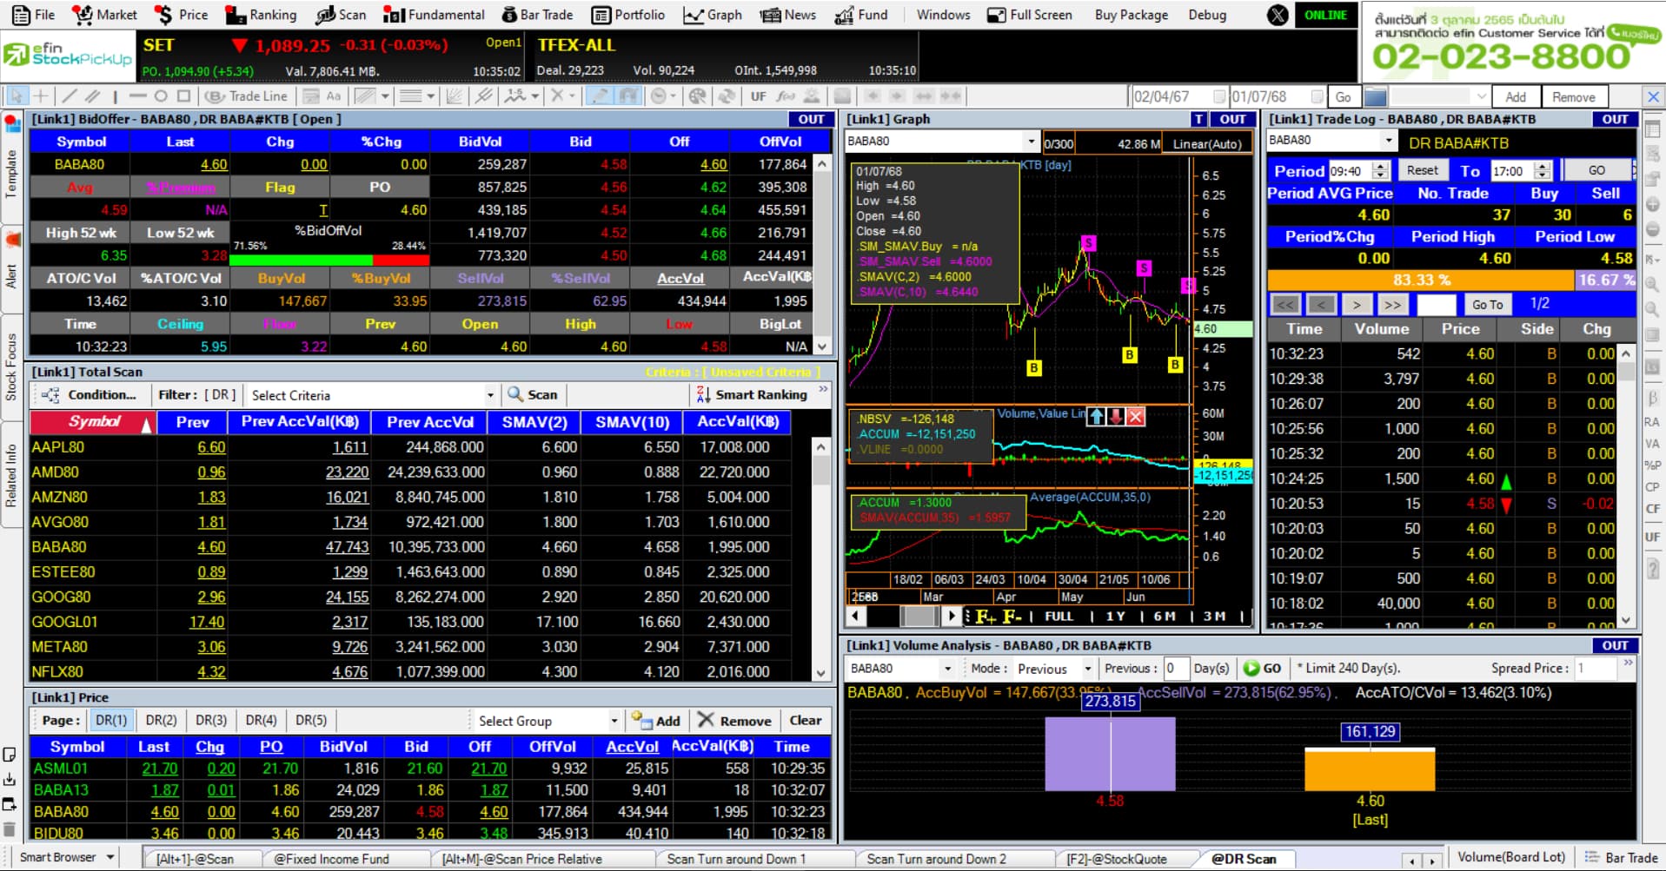The width and height of the screenshot is (1666, 871).
Task: Open the Alert sidebar panel
Action: 12,269
